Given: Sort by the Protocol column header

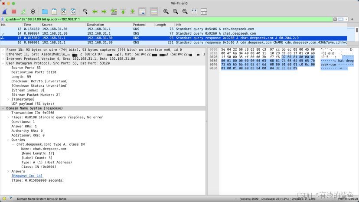Looking at the screenshot, I should pos(143,25).
